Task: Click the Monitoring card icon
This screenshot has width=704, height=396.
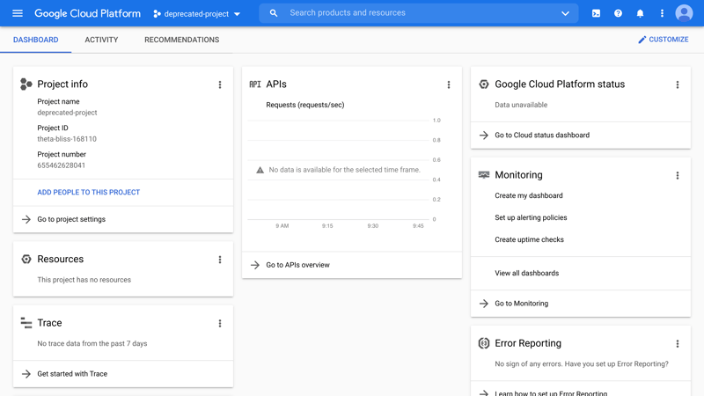Action: pyautogui.click(x=483, y=174)
